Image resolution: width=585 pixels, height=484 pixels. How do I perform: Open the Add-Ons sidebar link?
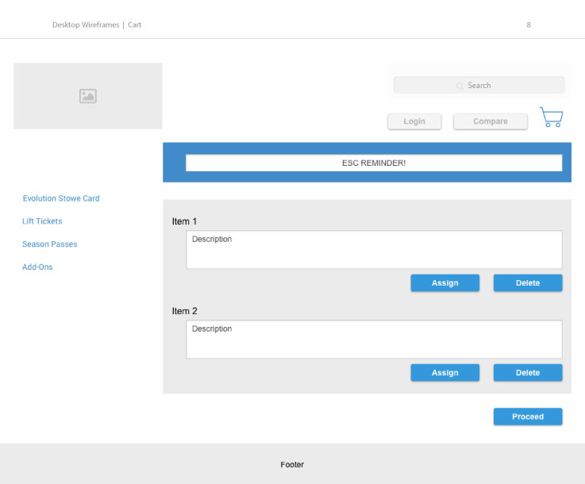tap(37, 267)
